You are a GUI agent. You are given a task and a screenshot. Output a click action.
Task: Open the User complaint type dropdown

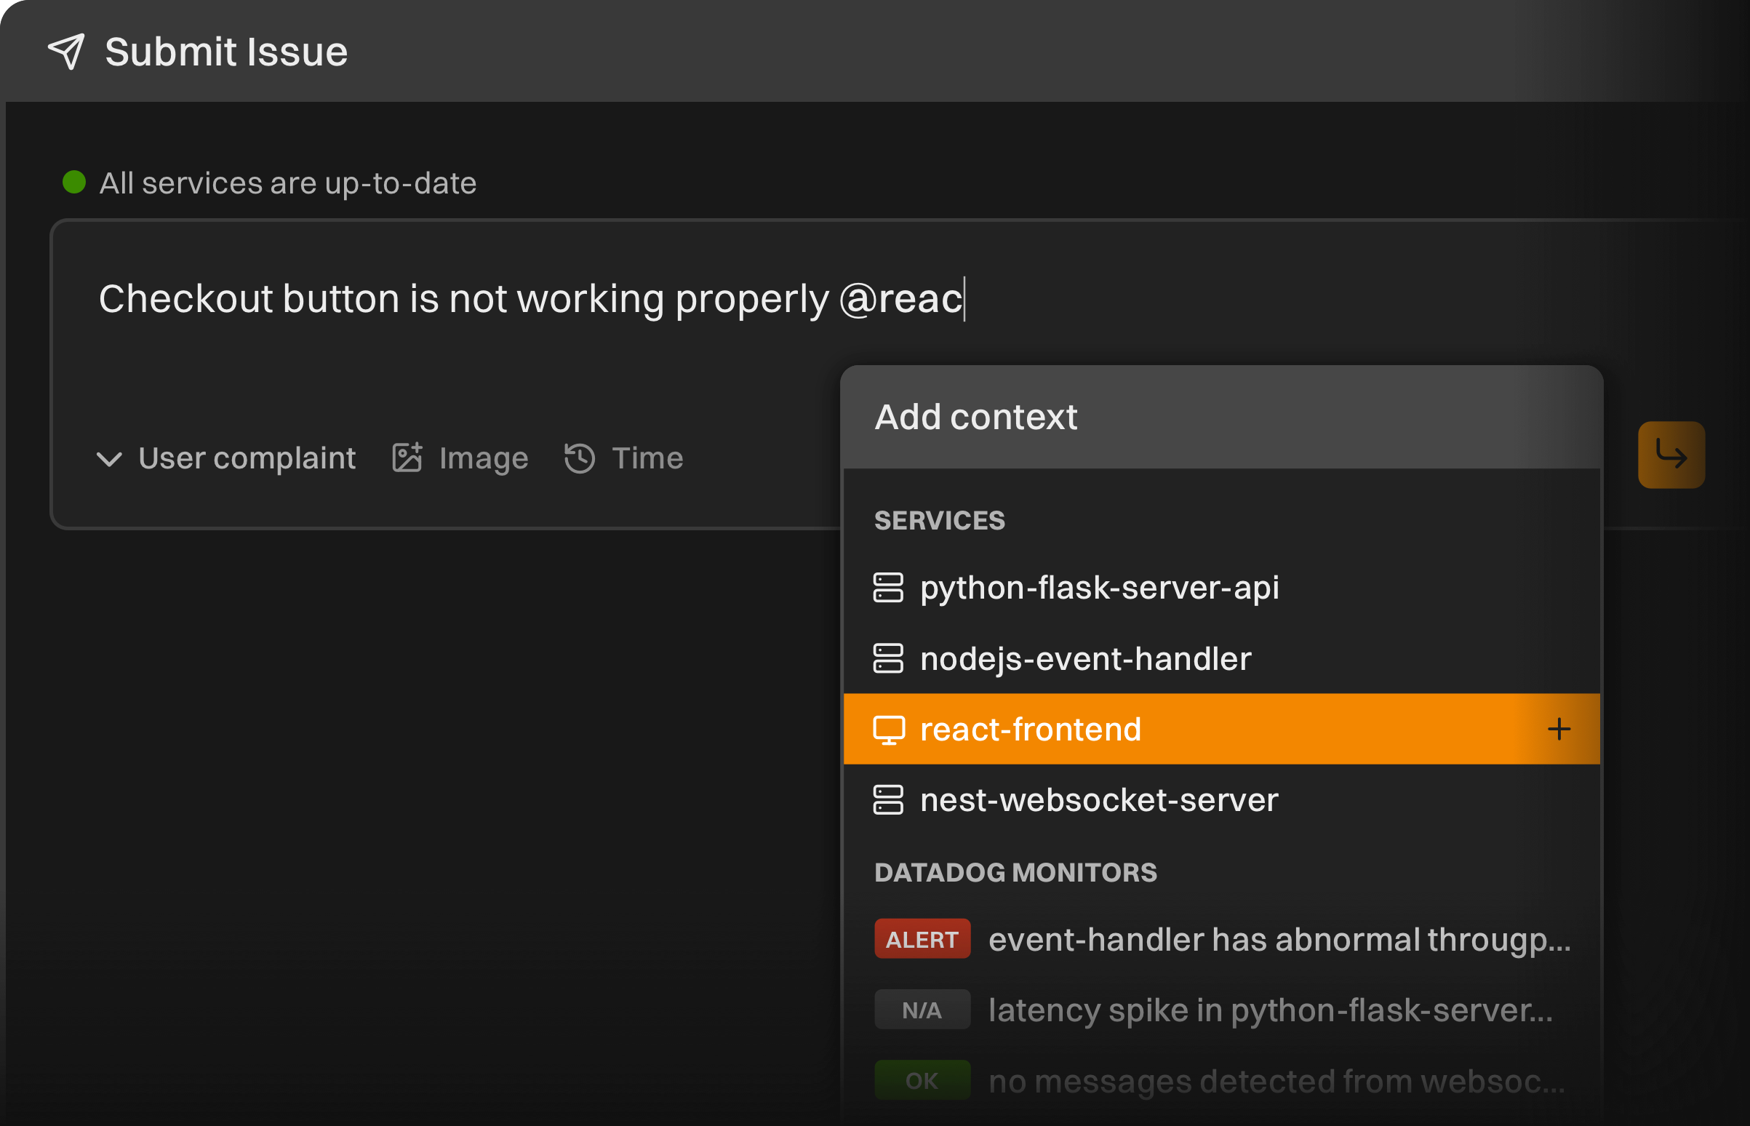(x=247, y=458)
